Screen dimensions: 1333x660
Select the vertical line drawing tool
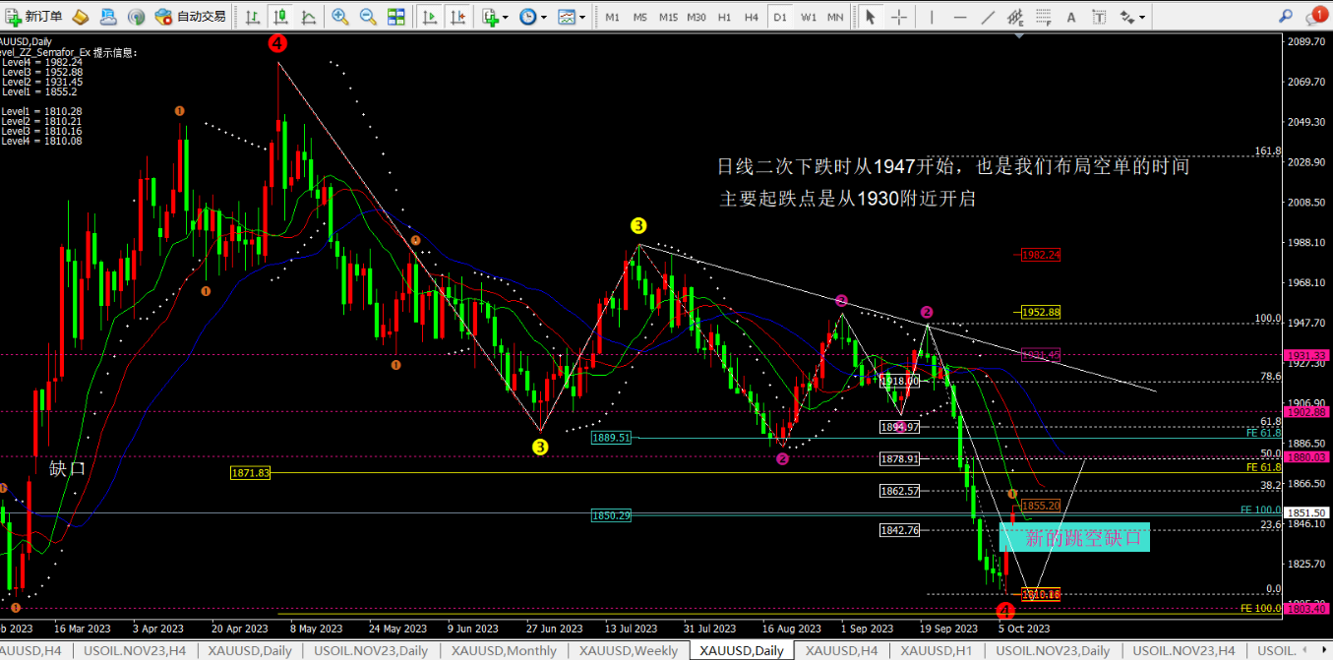(931, 17)
